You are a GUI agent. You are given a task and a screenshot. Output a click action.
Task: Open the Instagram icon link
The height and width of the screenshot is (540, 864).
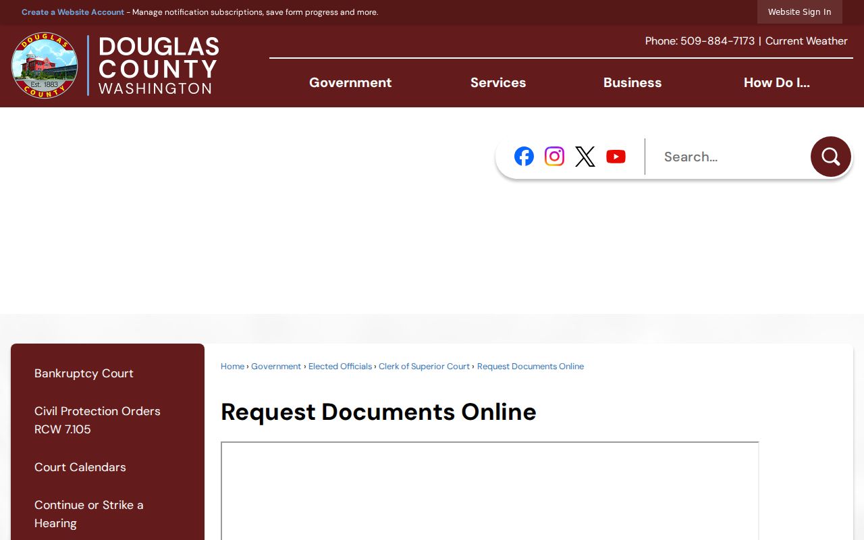coord(554,157)
